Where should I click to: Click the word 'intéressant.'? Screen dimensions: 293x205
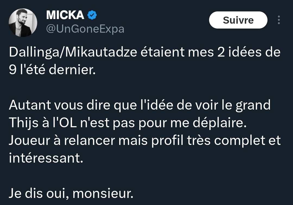click(x=46, y=158)
